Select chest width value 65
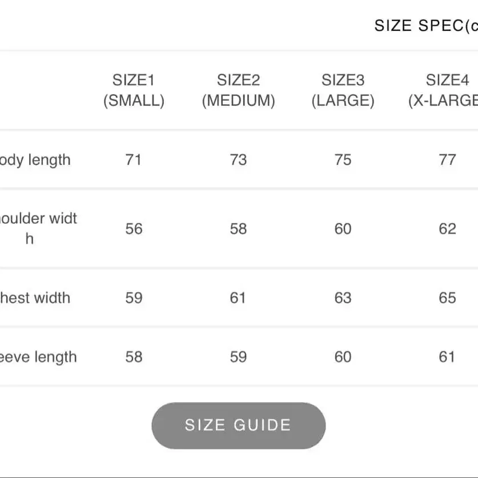Image resolution: width=478 pixels, height=478 pixels. [448, 298]
